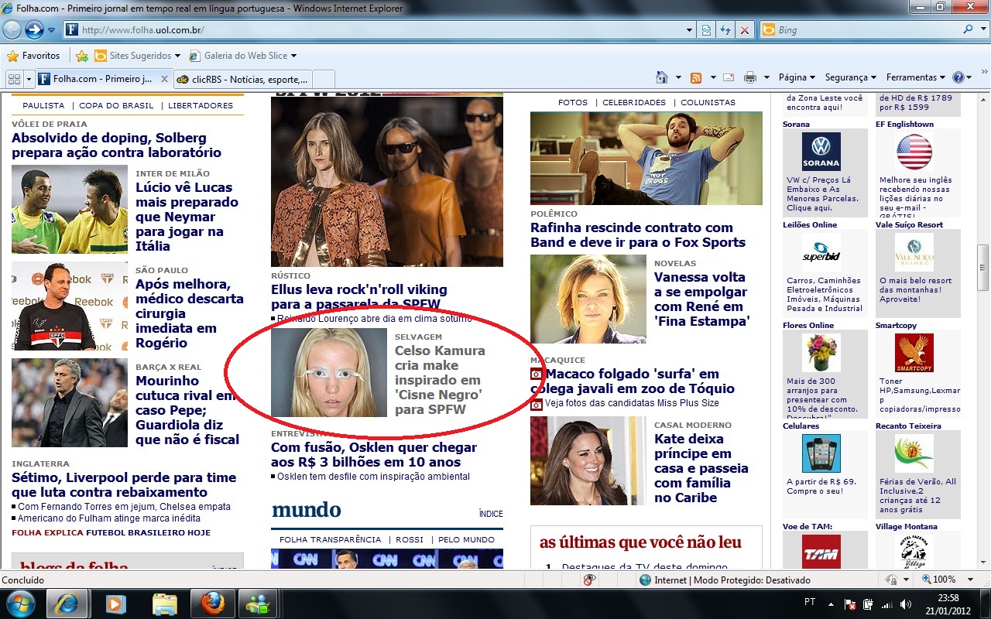The width and height of the screenshot is (991, 619).
Task: Click the compatibility view icon in address bar
Action: pyautogui.click(x=706, y=30)
